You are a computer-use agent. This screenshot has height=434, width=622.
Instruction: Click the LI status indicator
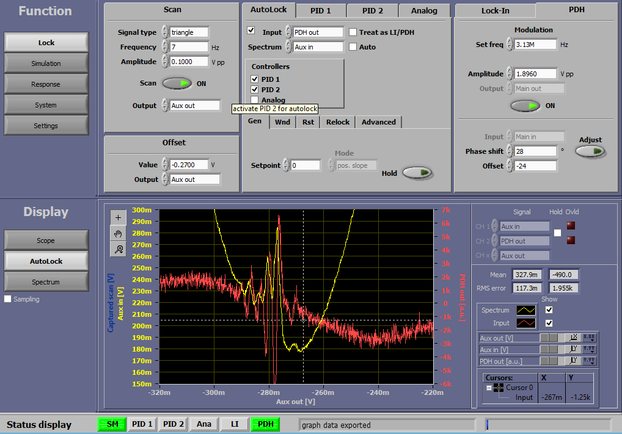click(235, 424)
